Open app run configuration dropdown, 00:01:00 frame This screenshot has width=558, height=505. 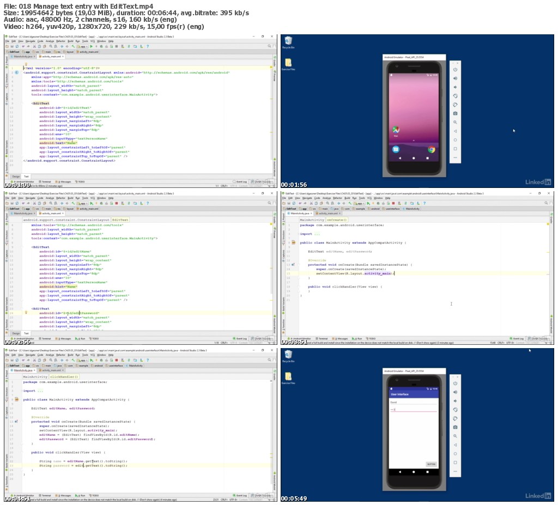point(82,46)
